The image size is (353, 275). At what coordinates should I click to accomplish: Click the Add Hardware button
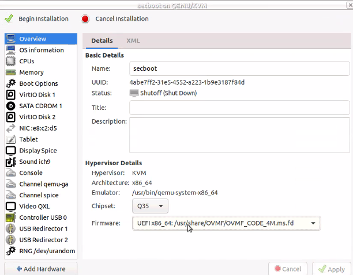(40, 269)
